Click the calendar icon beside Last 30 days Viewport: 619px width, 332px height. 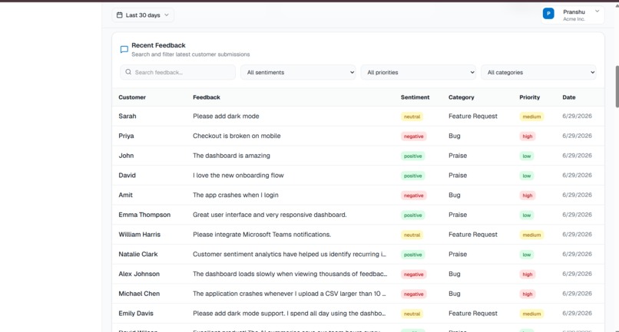(120, 15)
